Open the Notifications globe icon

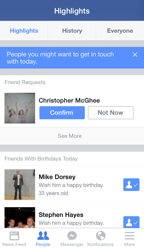101,236
